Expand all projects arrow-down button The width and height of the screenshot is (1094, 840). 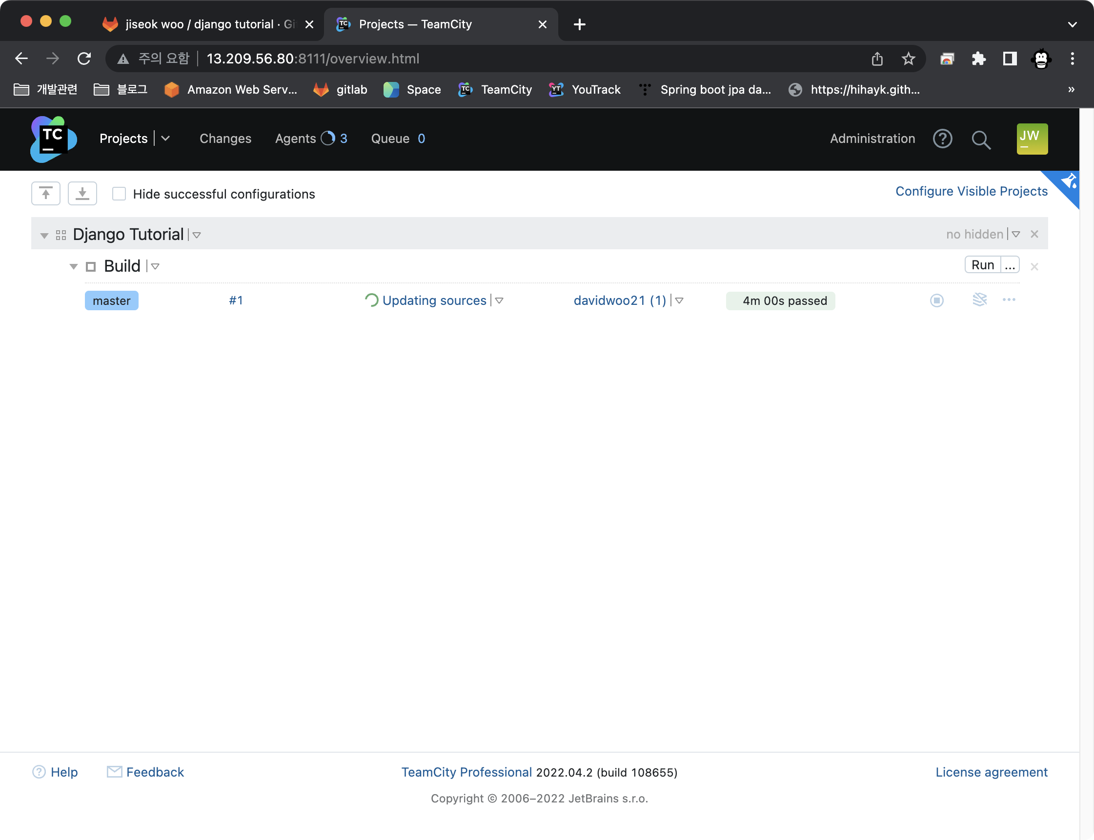pyautogui.click(x=82, y=194)
